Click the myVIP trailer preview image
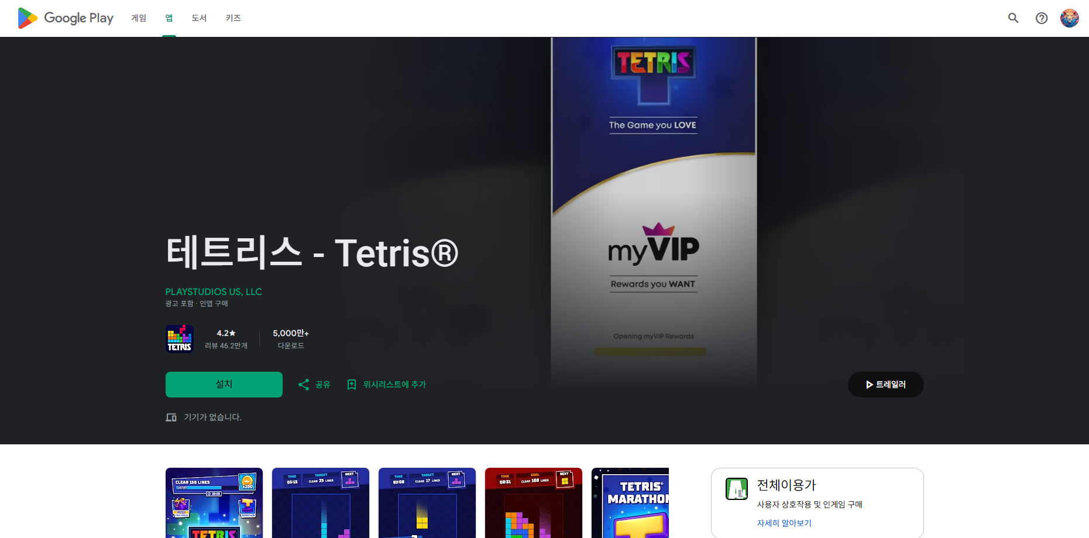Screen dimensions: 1089x538 pos(654,211)
